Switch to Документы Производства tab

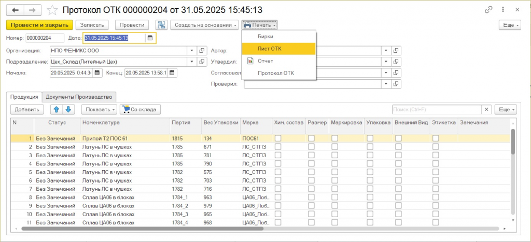(x=79, y=97)
